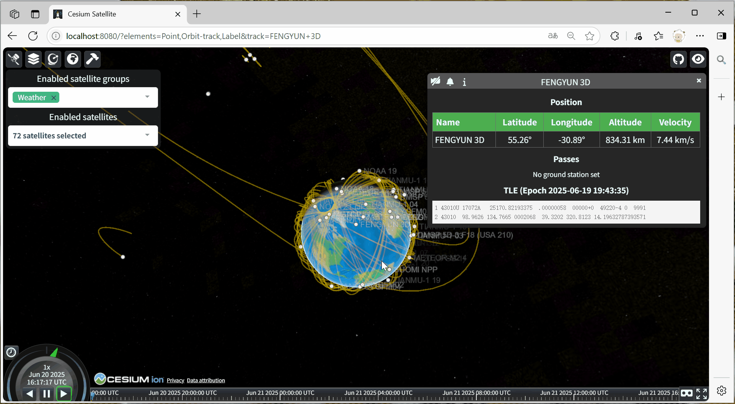This screenshot has width=735, height=404.
Task: Open the GitHub repository icon
Action: click(678, 59)
